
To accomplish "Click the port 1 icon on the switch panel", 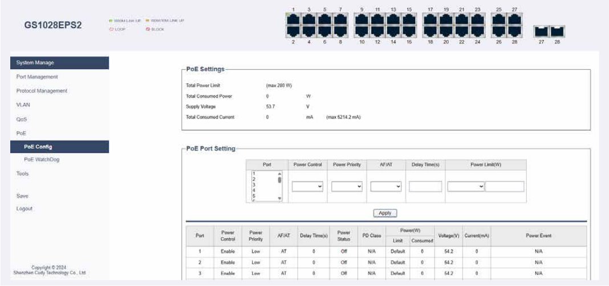I will coord(293,19).
